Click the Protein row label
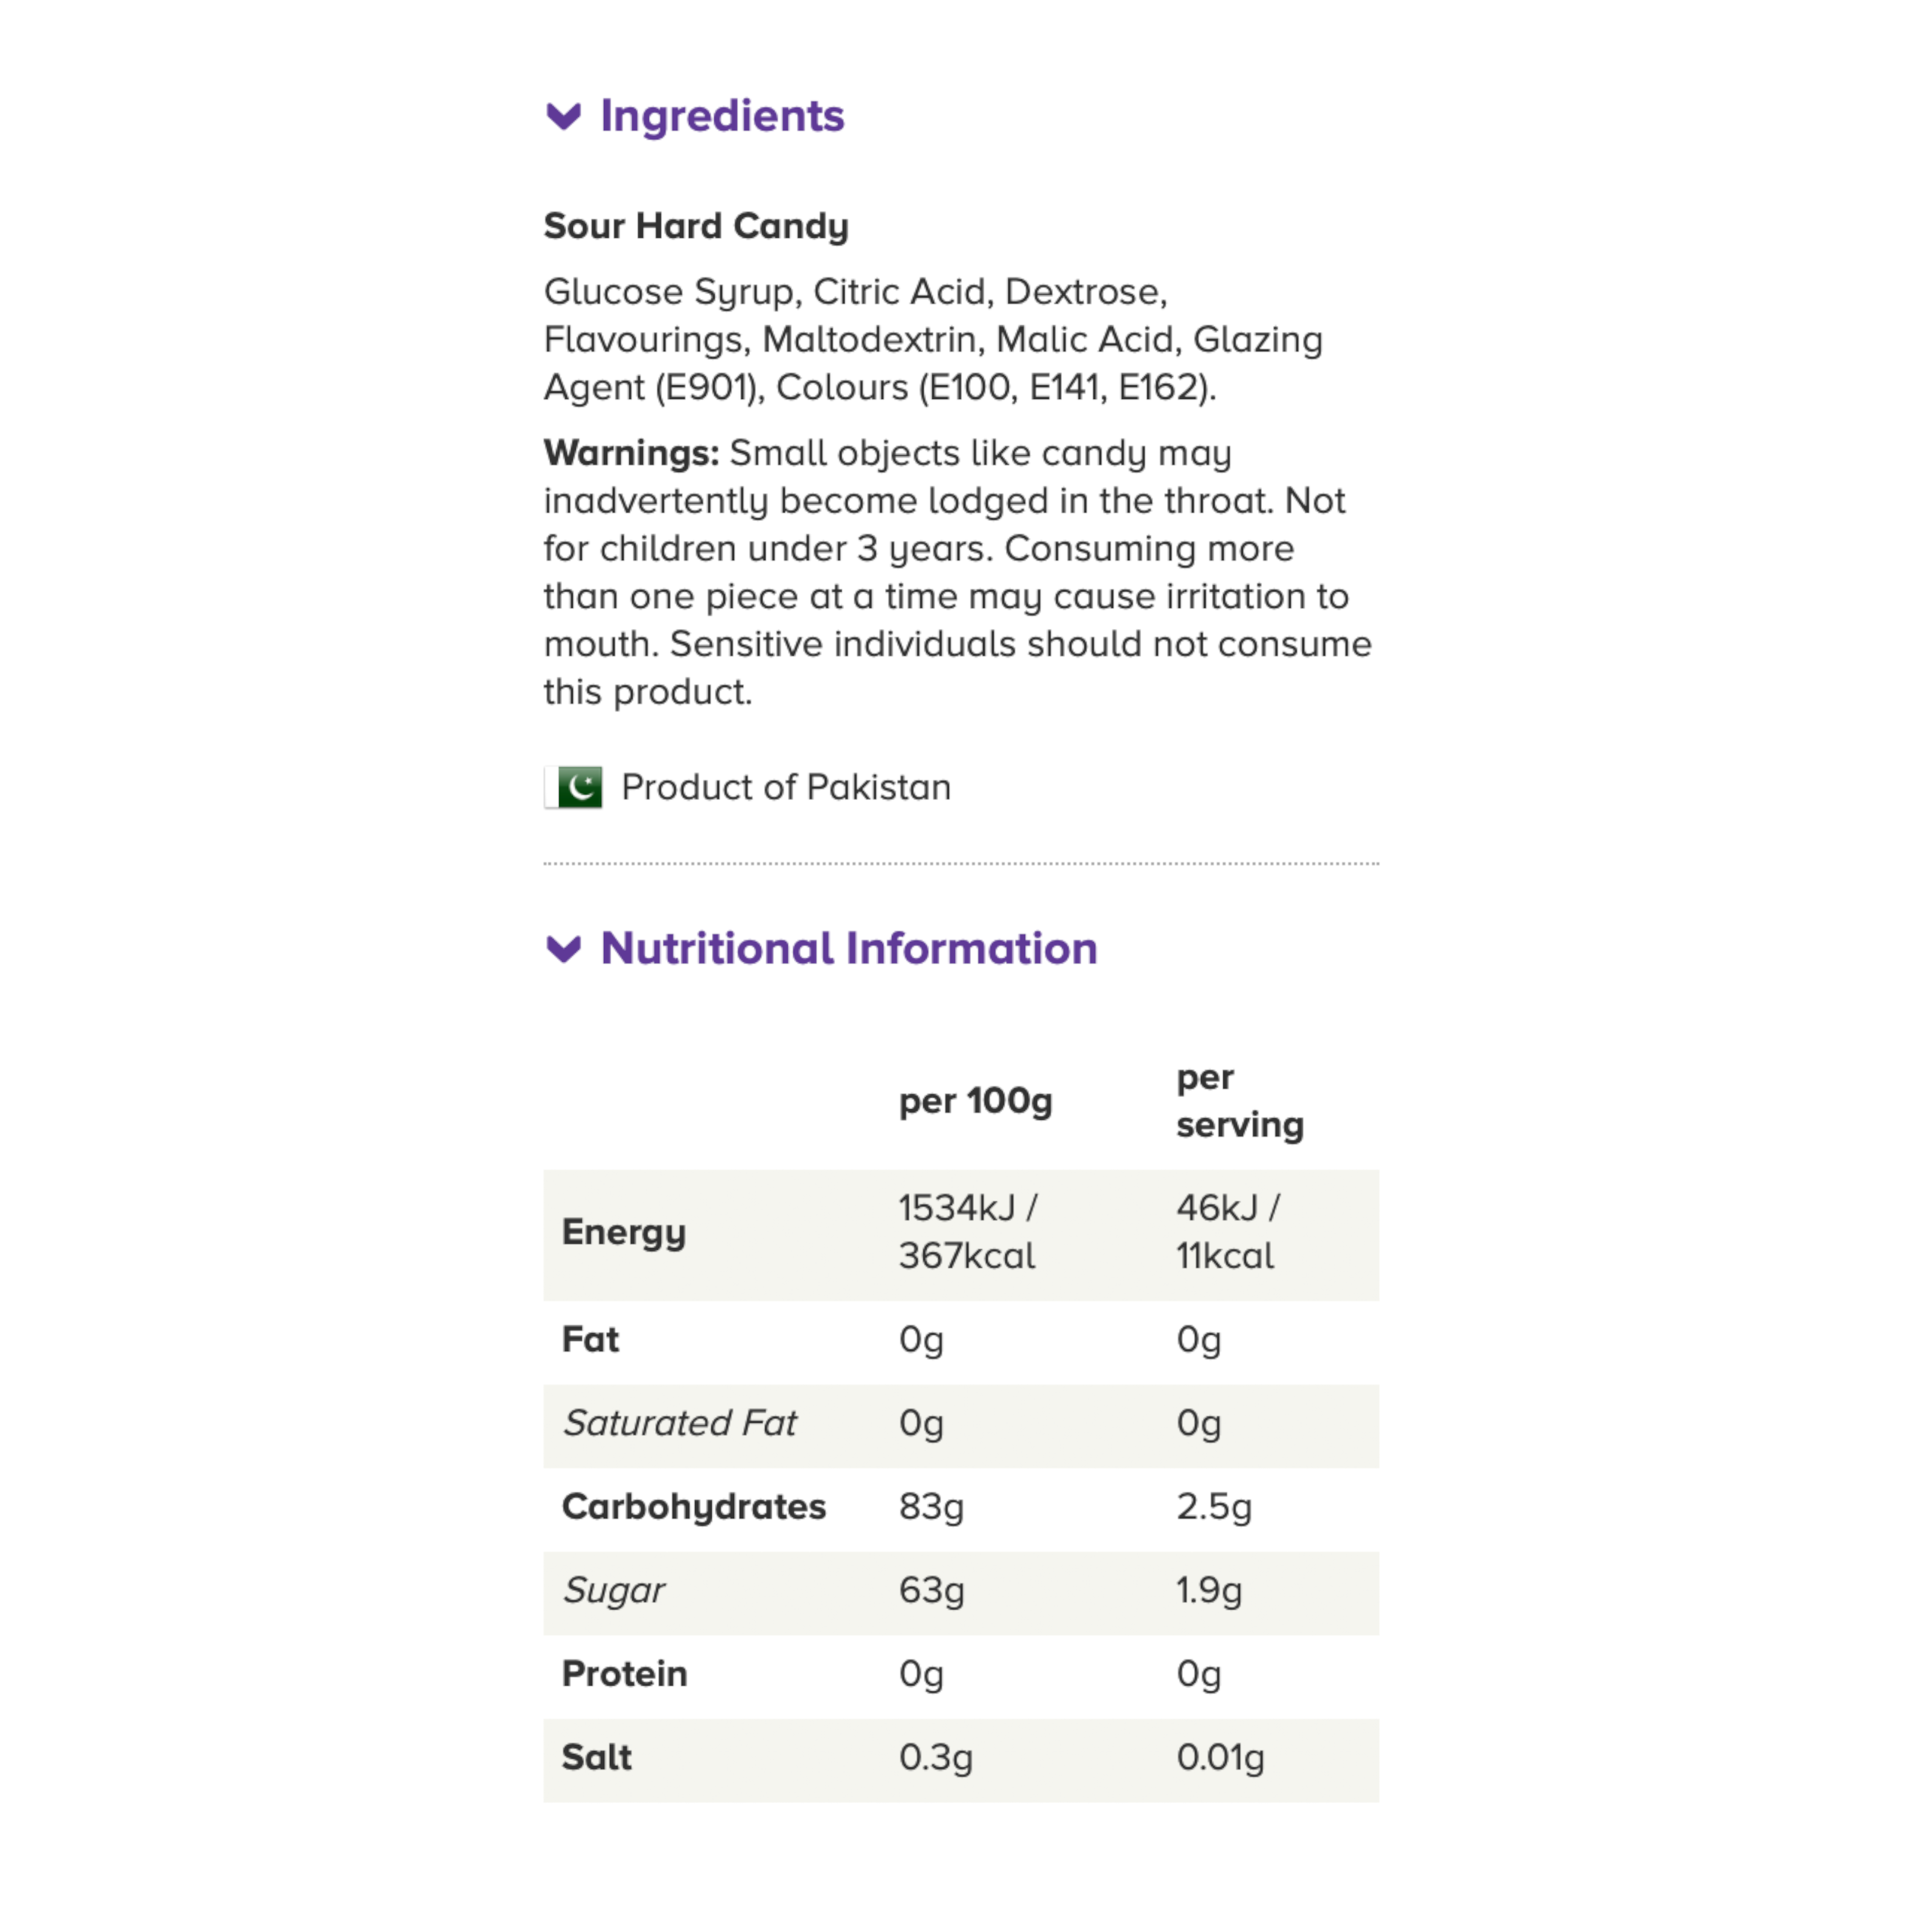The image size is (1932, 1932). point(625,1673)
